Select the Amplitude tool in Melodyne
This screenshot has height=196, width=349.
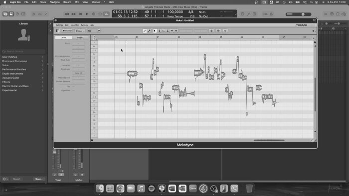click(x=168, y=31)
